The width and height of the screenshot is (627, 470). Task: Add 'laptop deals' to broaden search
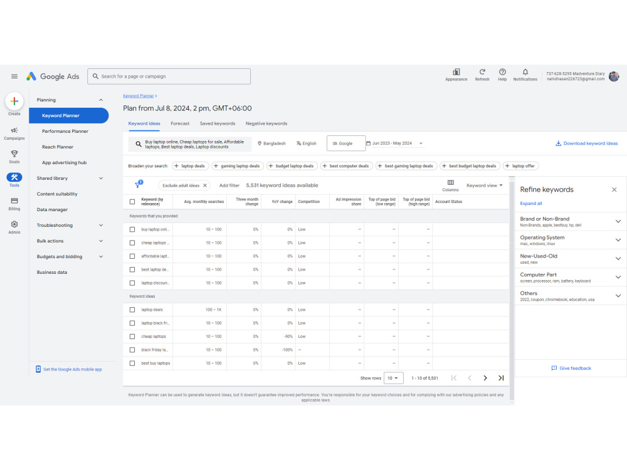191,166
